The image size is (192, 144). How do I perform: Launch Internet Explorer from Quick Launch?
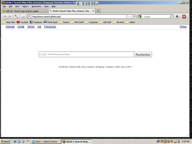15,142
